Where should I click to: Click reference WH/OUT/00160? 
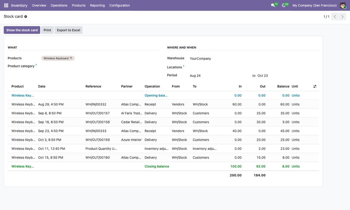(98, 157)
